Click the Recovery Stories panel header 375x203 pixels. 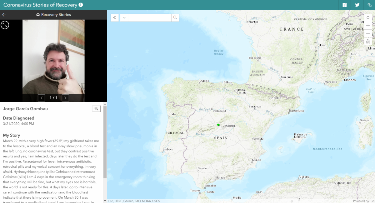(x=53, y=15)
